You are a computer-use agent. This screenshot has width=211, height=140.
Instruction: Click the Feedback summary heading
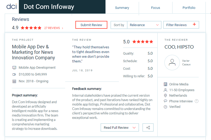[x=87, y=89]
